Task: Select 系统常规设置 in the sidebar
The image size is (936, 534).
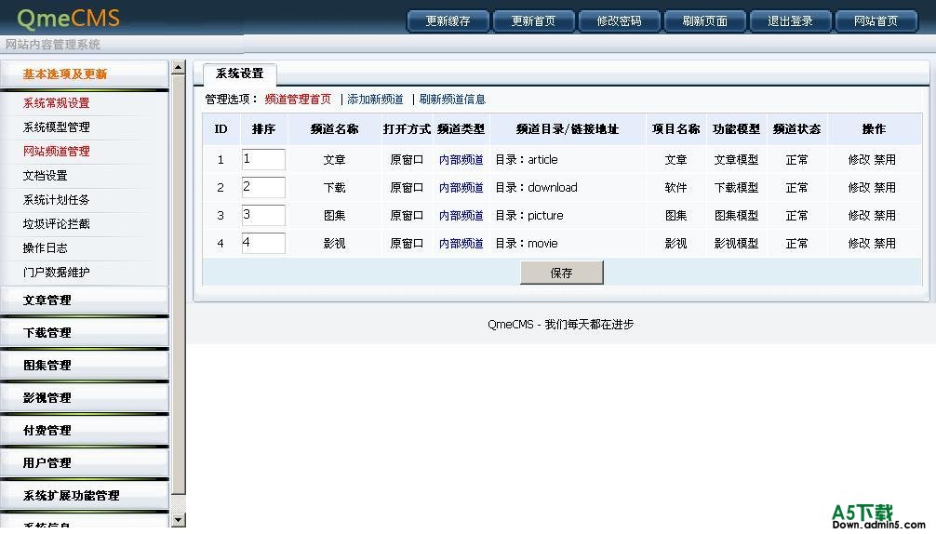Action: pos(57,103)
